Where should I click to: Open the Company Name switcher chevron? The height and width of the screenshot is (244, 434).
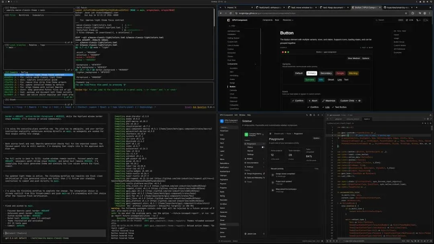click(x=263, y=134)
